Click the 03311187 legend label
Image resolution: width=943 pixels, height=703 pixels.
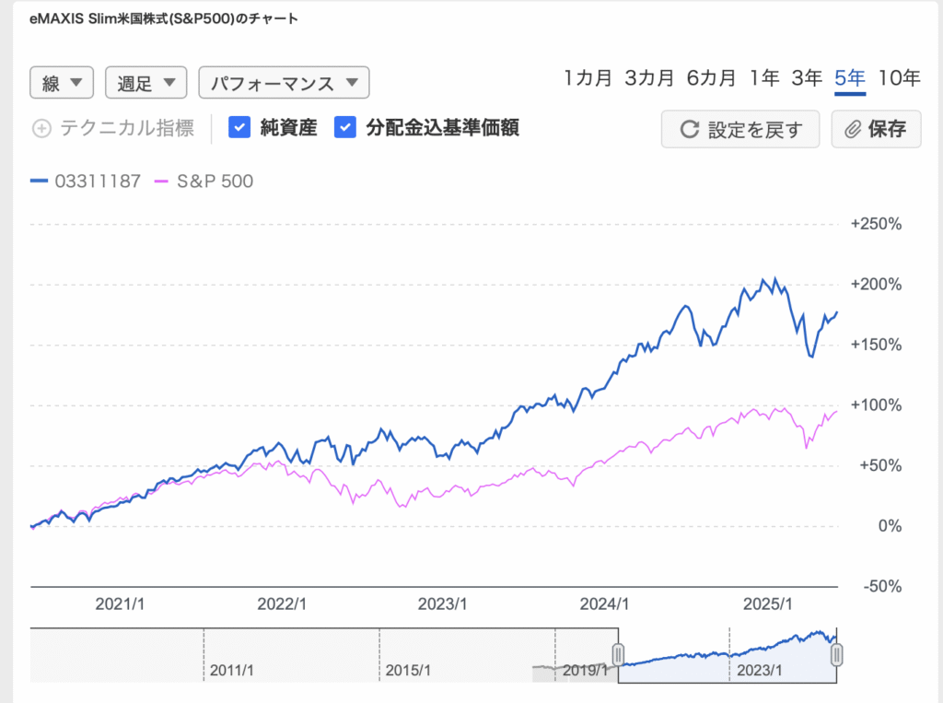coord(98,182)
